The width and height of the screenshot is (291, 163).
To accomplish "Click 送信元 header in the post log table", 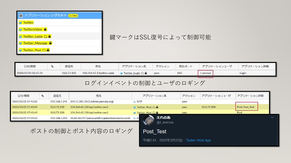I will point(57,96).
